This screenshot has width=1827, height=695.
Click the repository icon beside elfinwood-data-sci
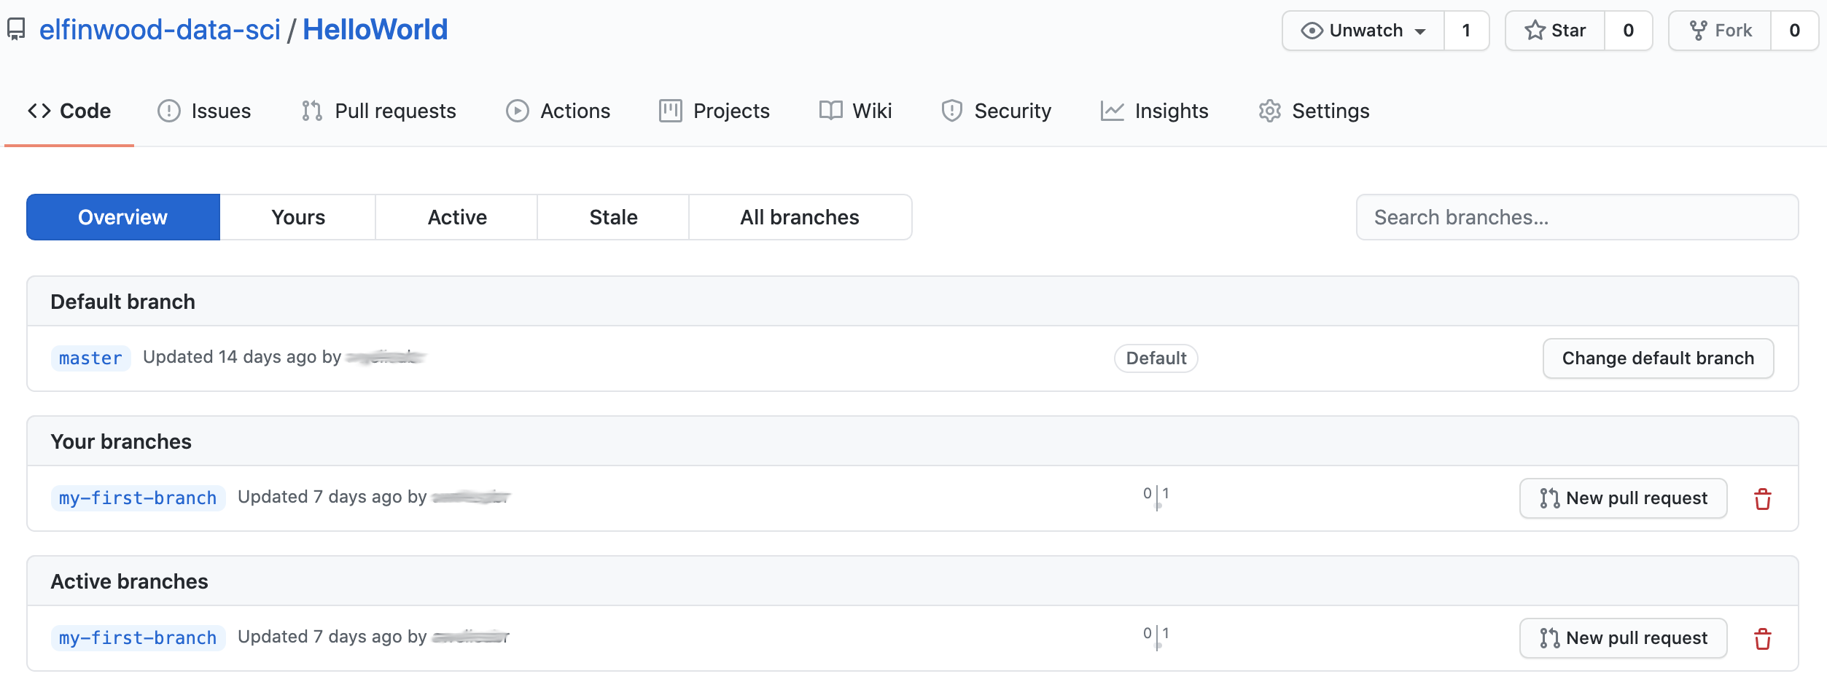click(x=16, y=30)
